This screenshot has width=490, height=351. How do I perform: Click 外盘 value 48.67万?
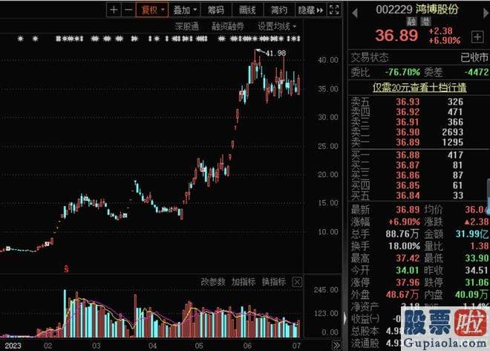tap(402, 294)
